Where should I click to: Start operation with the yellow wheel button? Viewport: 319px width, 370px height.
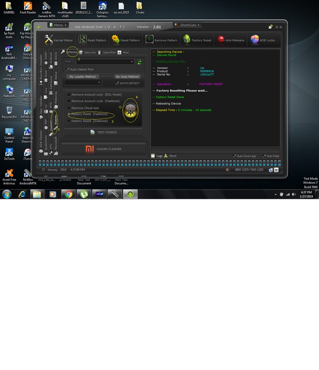click(x=130, y=111)
